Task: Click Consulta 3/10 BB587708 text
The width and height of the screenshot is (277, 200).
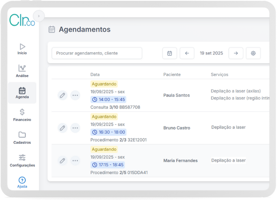Action: point(115,107)
